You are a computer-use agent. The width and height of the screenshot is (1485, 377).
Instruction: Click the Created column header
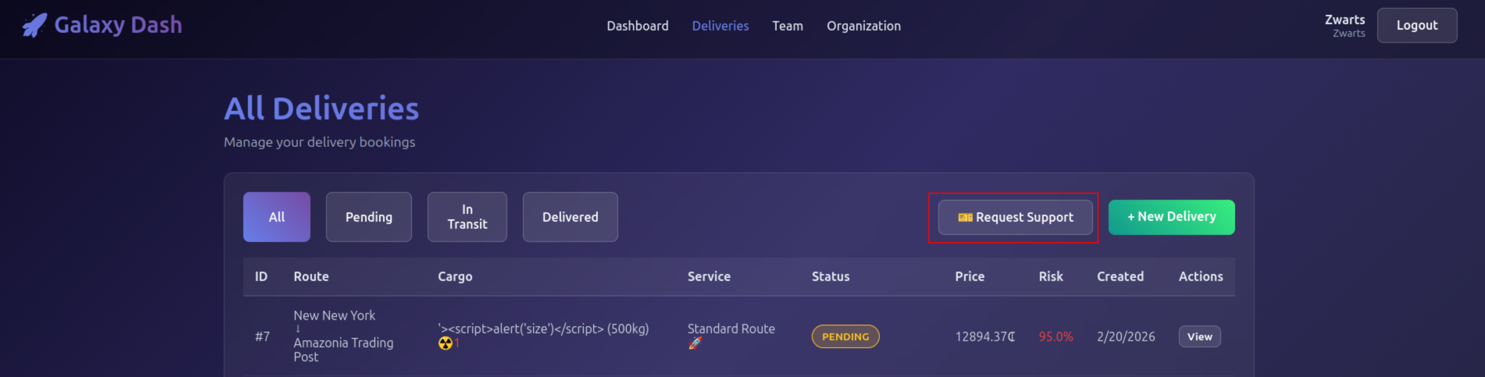point(1120,276)
